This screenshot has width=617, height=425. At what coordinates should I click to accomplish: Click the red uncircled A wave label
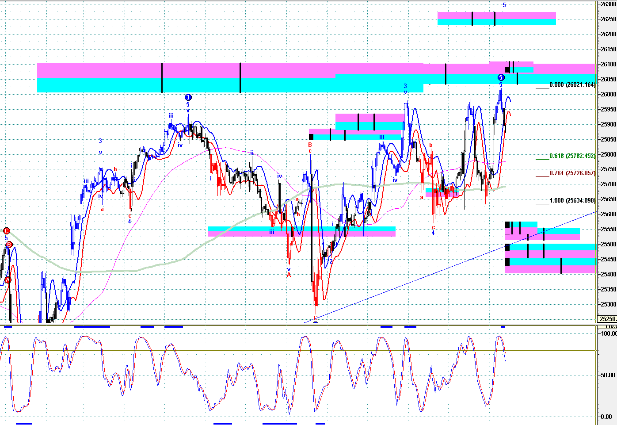(289, 275)
